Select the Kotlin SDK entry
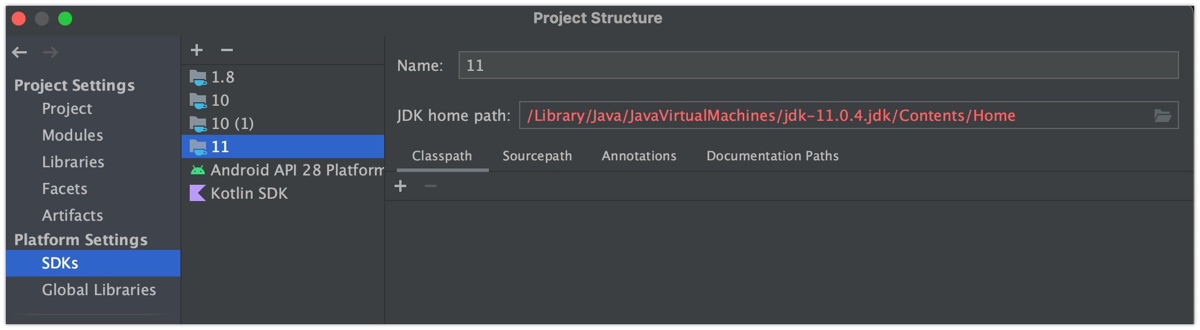The image size is (1200, 330). (248, 193)
